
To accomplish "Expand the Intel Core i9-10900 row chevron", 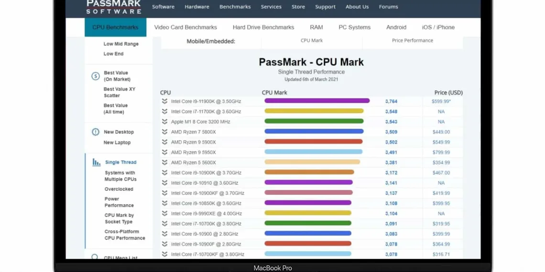I will (x=164, y=234).
